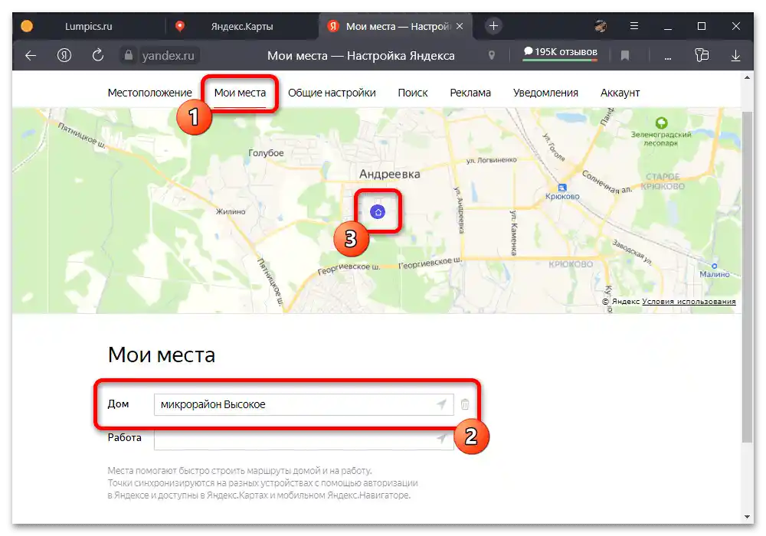Click the Андреевка label on map
Screen dimensions: 766x536
[x=389, y=174]
